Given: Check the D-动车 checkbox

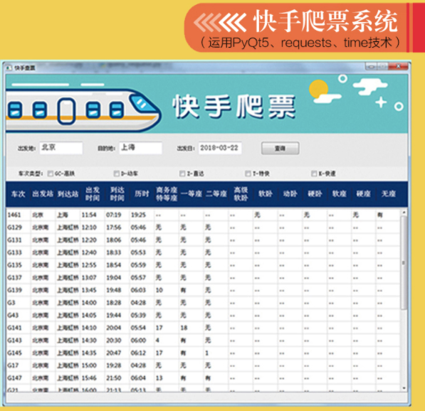Looking at the screenshot, I should coord(117,174).
